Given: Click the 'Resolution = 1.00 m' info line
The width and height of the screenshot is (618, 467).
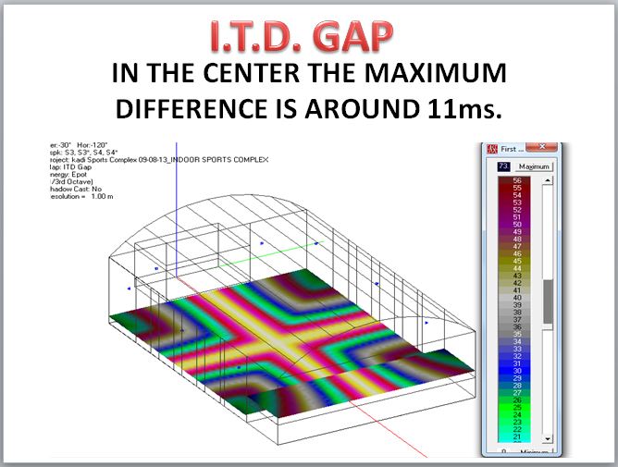Looking at the screenshot, I should coord(81,196).
